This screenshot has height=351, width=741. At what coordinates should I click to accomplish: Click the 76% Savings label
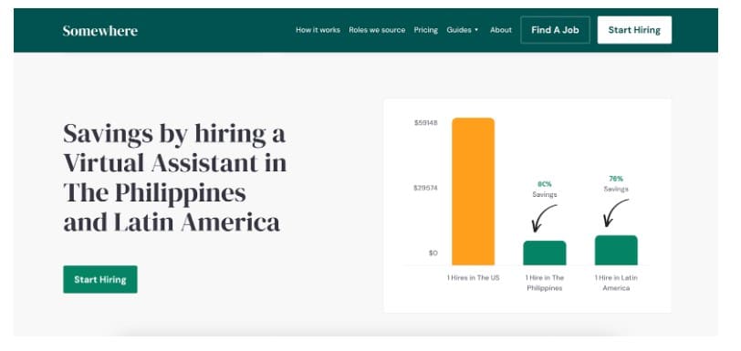tap(616, 184)
